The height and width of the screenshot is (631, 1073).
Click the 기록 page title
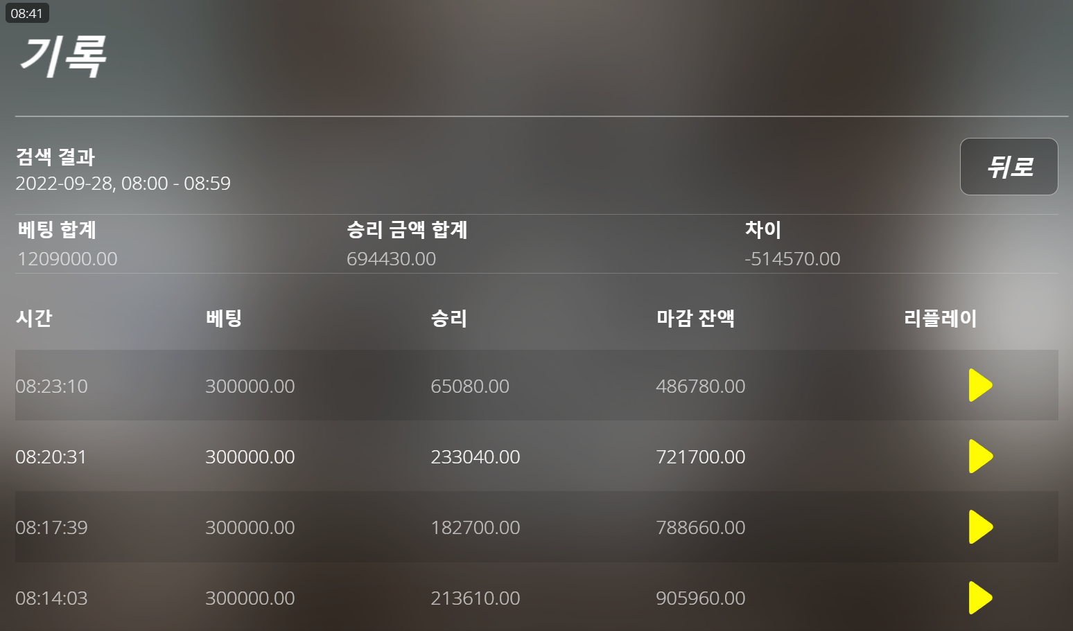click(62, 56)
